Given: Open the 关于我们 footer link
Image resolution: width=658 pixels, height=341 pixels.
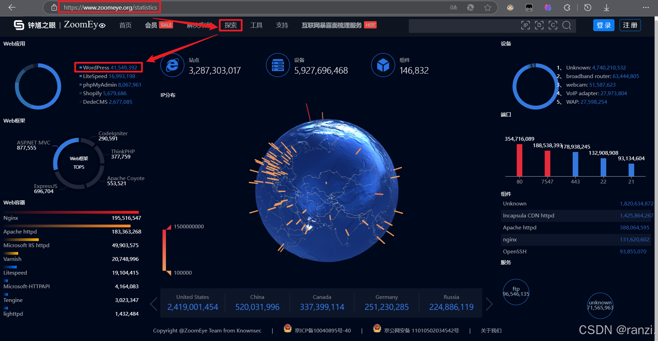Looking at the screenshot, I should coord(491,330).
